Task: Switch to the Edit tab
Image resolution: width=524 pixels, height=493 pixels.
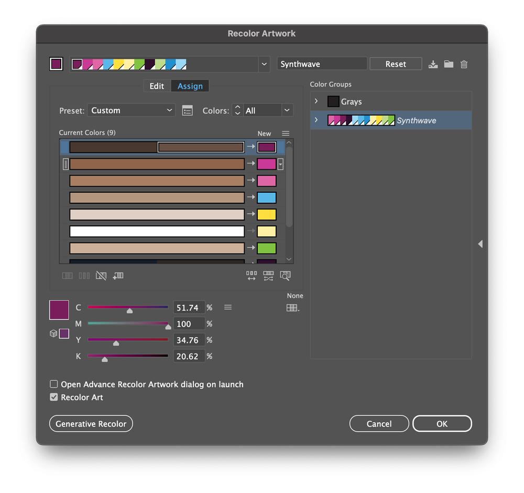Action: pyautogui.click(x=157, y=86)
